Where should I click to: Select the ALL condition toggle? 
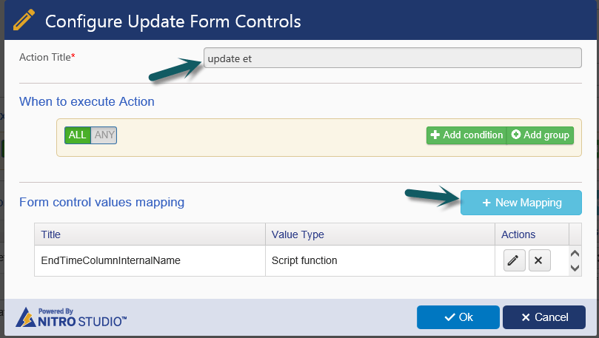click(x=78, y=135)
